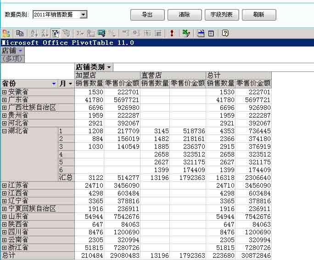Screen dimensions: 314x260
Task: Click the Show Top/Bottom Items icon
Action: click(66, 33)
